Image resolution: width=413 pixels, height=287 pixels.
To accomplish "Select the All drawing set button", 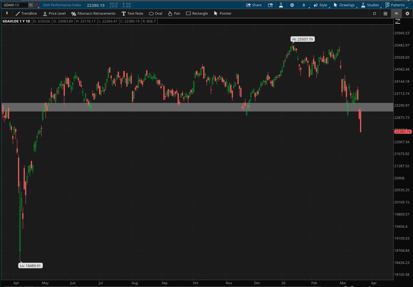I will (x=396, y=13).
